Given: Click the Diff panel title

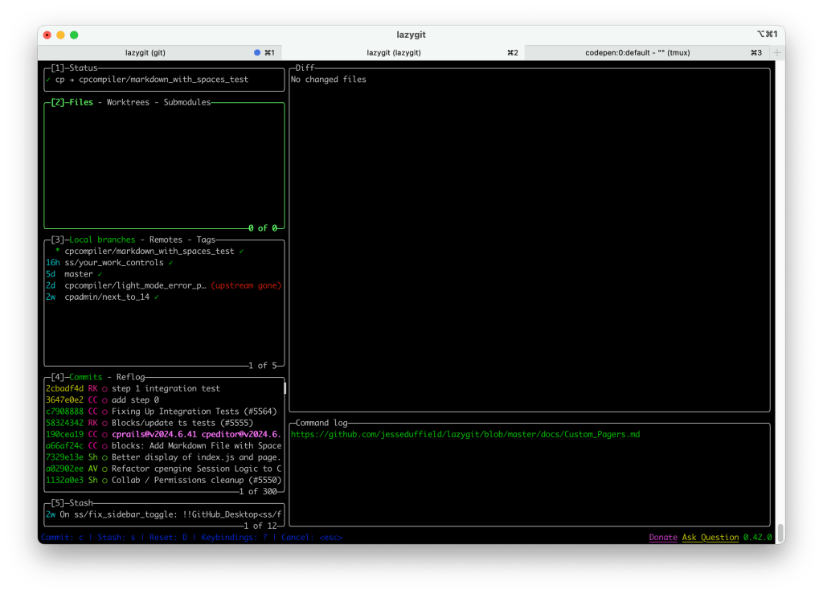Looking at the screenshot, I should point(305,68).
